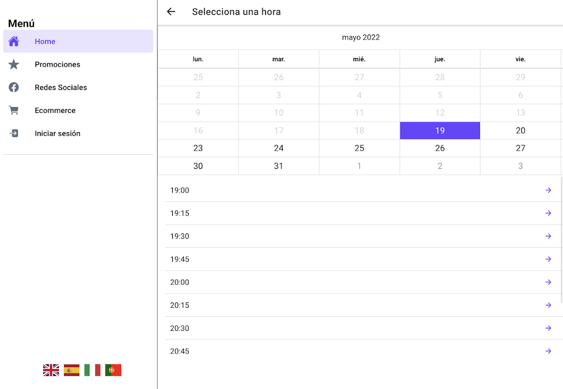Open the Promociones menu item
Image resolution: width=563 pixels, height=389 pixels.
(78, 64)
